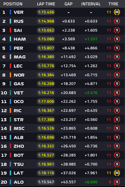Click Alonso's soft tyre icon
Screen dimensions: 125x187
click(117, 182)
